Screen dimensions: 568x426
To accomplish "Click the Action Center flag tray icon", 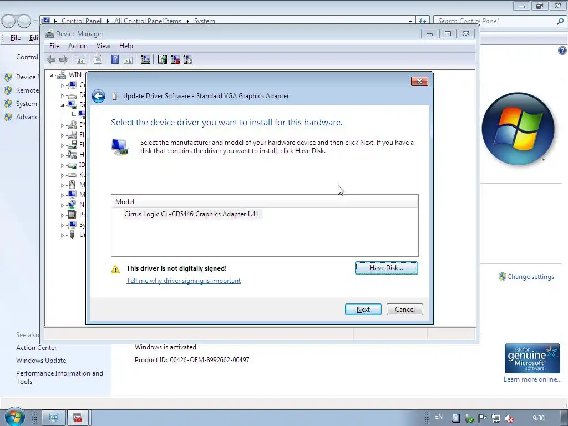I will (x=482, y=418).
